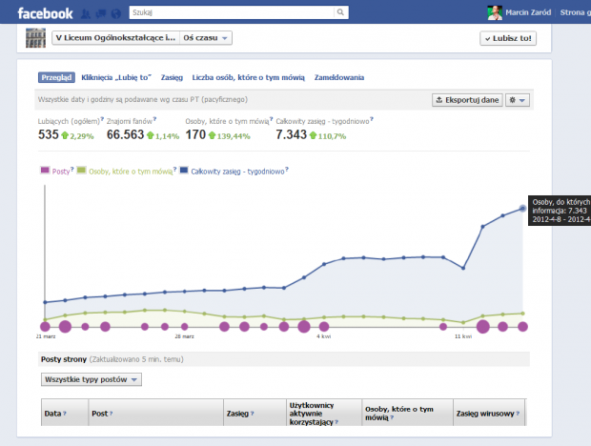Click the highlighted 7.343 reach data point
This screenshot has width=591, height=446.
point(522,209)
